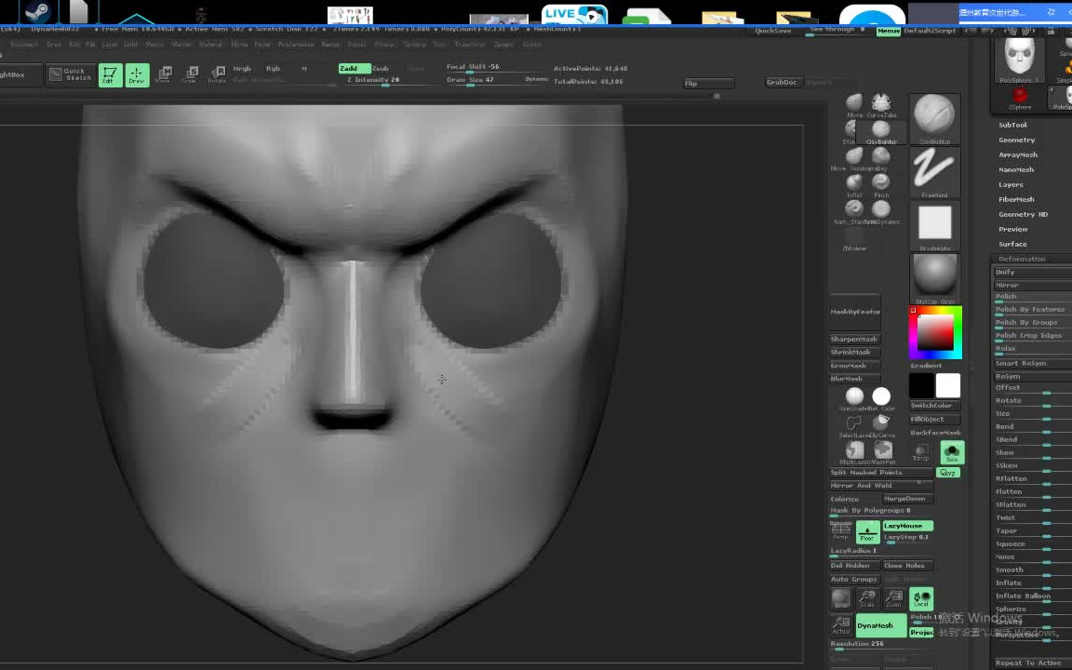Open the MatCap Gray material picker
Viewport: 1072px width, 670px height.
934,277
